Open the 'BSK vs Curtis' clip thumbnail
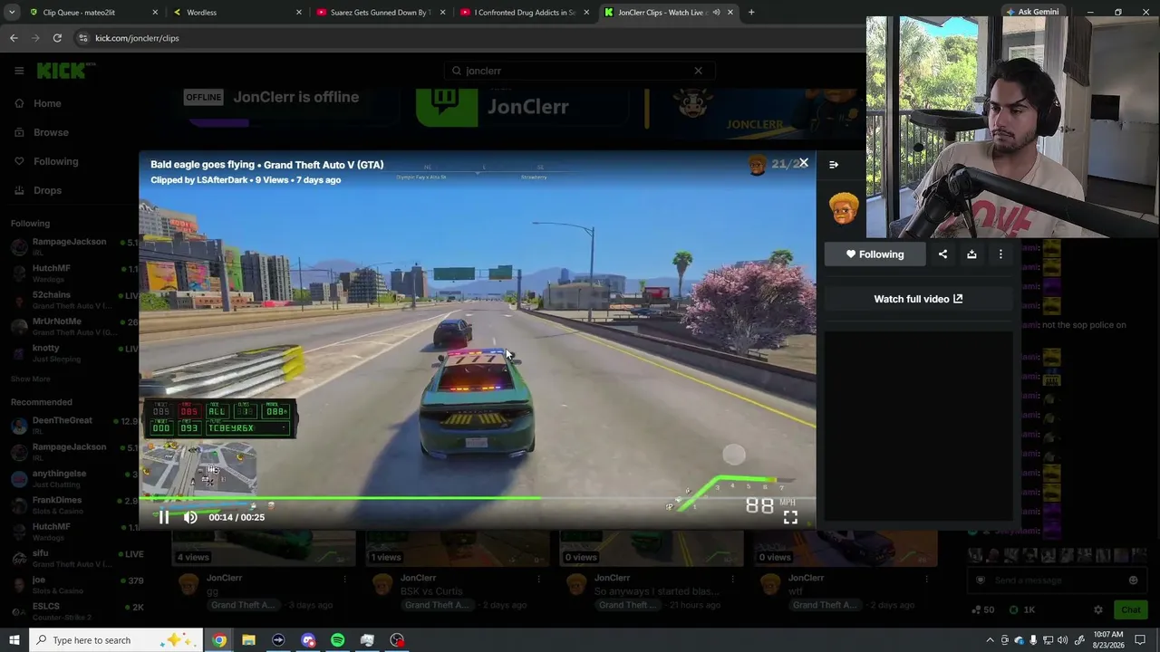1160x652 pixels. pos(458,548)
